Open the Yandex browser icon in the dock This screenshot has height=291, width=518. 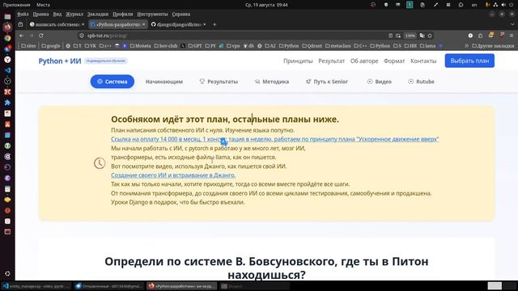[7, 59]
